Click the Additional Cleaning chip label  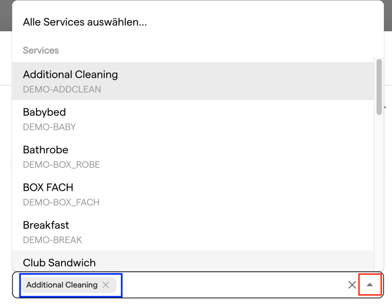click(62, 285)
